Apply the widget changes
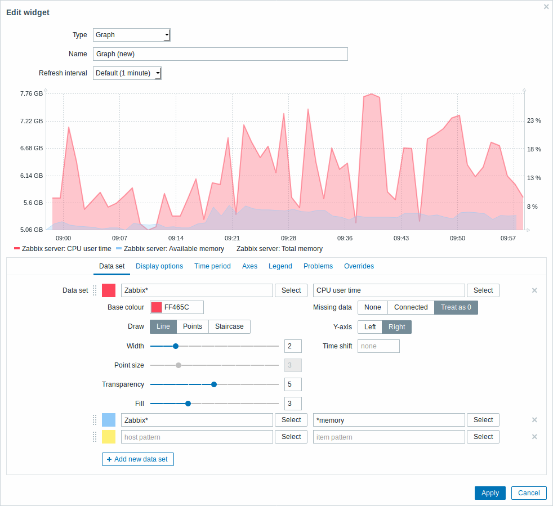553x506 pixels. tap(490, 493)
